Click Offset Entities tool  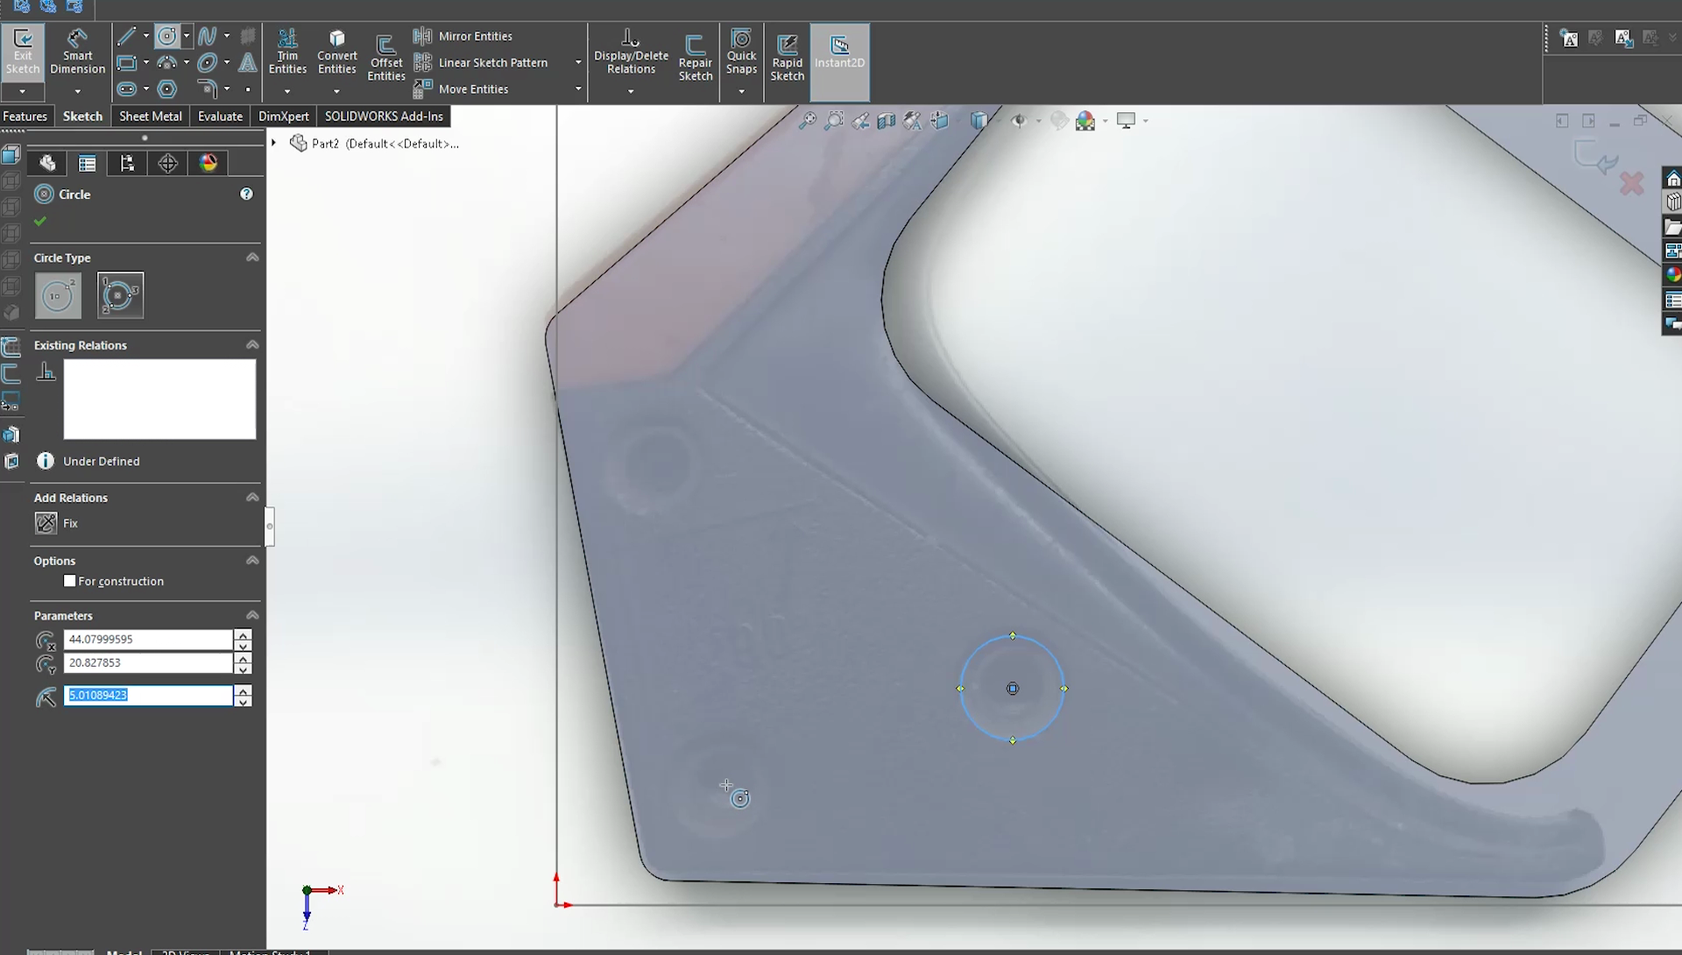tap(385, 58)
